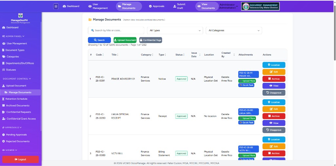Collapse the ADMIN PANEL sidebar section
This screenshot has width=336, height=166.
point(13,36)
